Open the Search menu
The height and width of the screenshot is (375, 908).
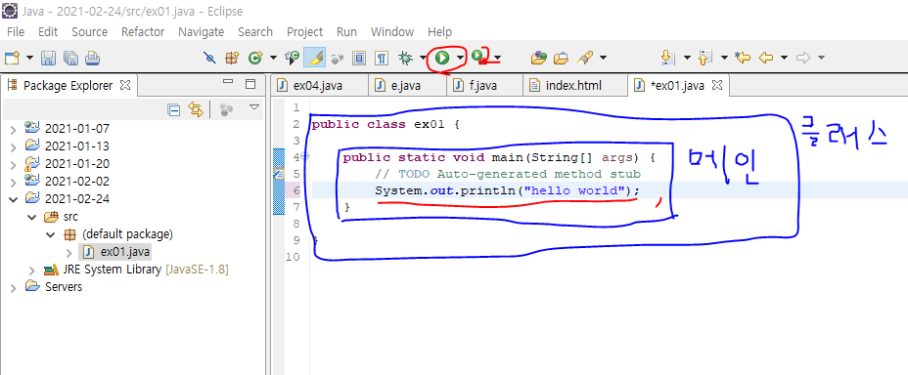[254, 32]
